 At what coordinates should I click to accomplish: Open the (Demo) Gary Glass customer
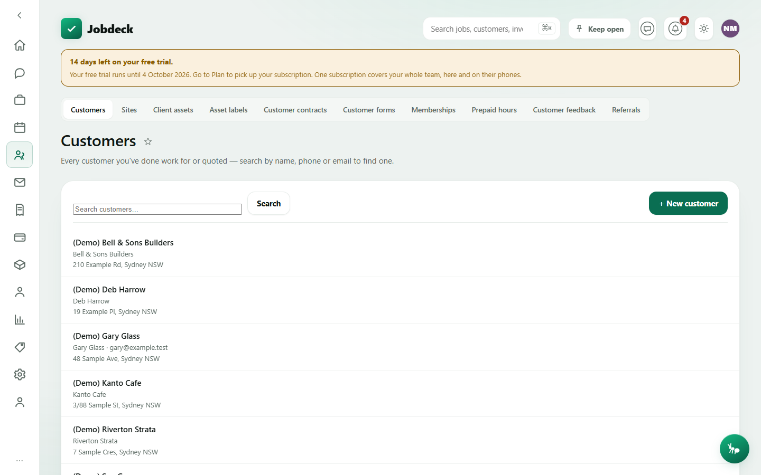400,347
